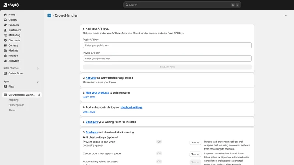This screenshot has width=294, height=165.
Task: Open the Markets menu item
Action: click(13, 51)
